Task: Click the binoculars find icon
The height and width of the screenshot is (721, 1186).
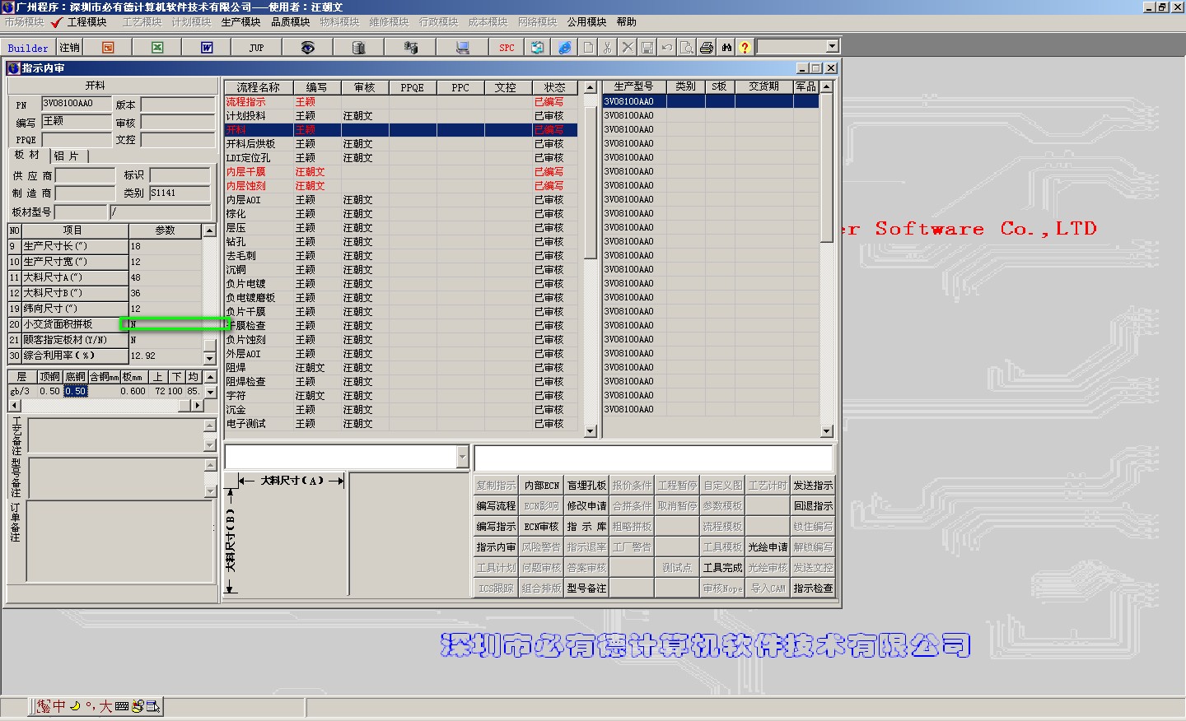Action: [x=726, y=48]
